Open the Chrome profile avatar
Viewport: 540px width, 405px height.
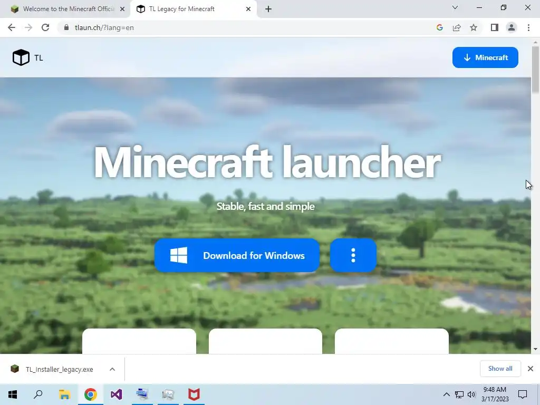[512, 27]
